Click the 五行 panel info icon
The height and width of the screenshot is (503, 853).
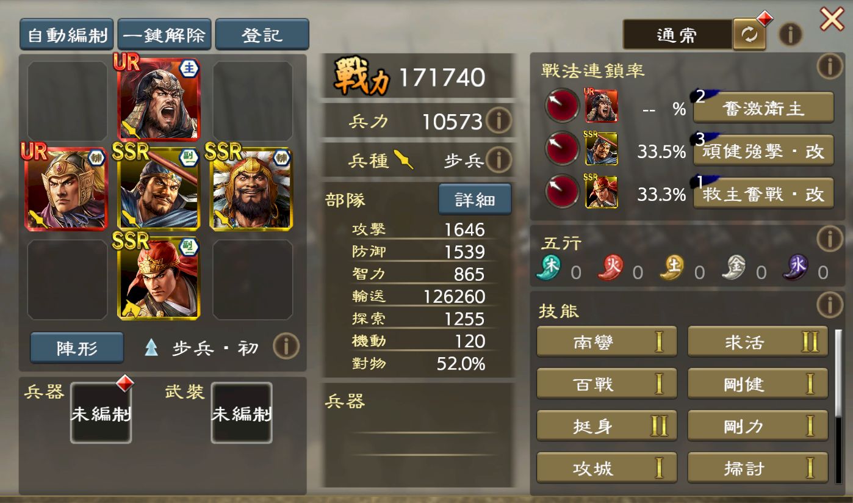tap(830, 239)
